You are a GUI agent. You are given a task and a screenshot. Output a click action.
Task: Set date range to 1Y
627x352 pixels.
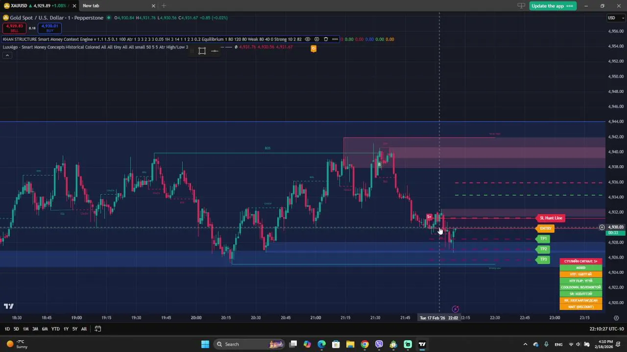pyautogui.click(x=66, y=329)
